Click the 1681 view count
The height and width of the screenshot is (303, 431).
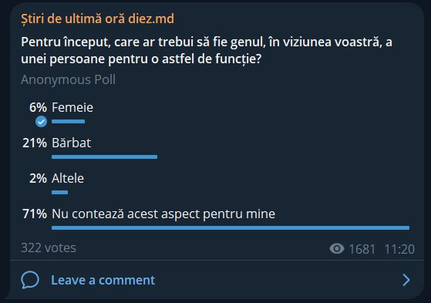click(x=362, y=249)
